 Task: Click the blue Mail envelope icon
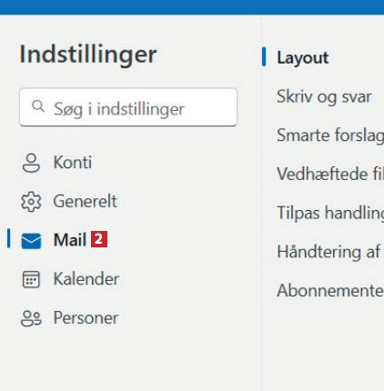[x=31, y=240]
